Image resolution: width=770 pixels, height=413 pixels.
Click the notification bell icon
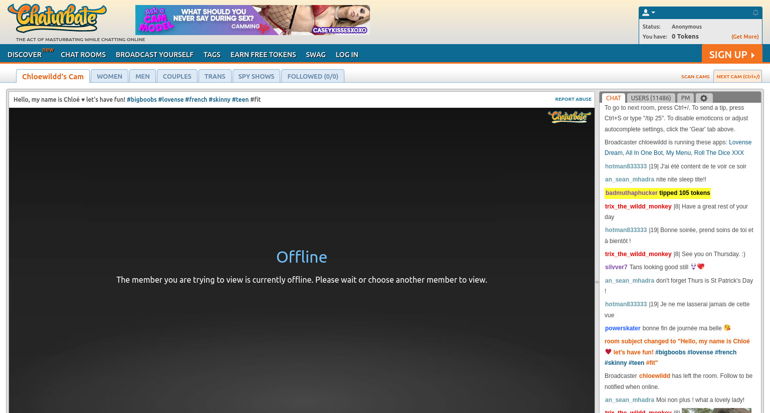coord(755,13)
